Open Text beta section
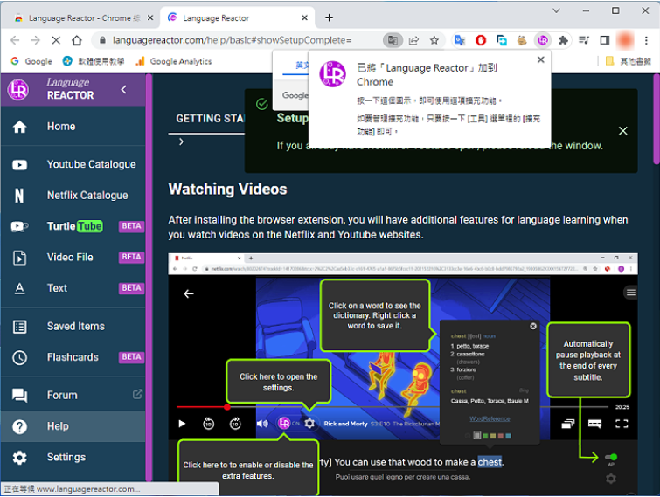The width and height of the screenshot is (660, 497). pos(73,288)
